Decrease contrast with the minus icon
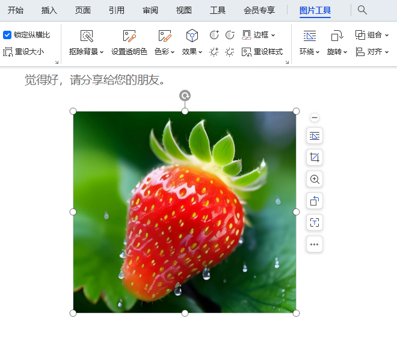397x343 pixels. tap(230, 35)
